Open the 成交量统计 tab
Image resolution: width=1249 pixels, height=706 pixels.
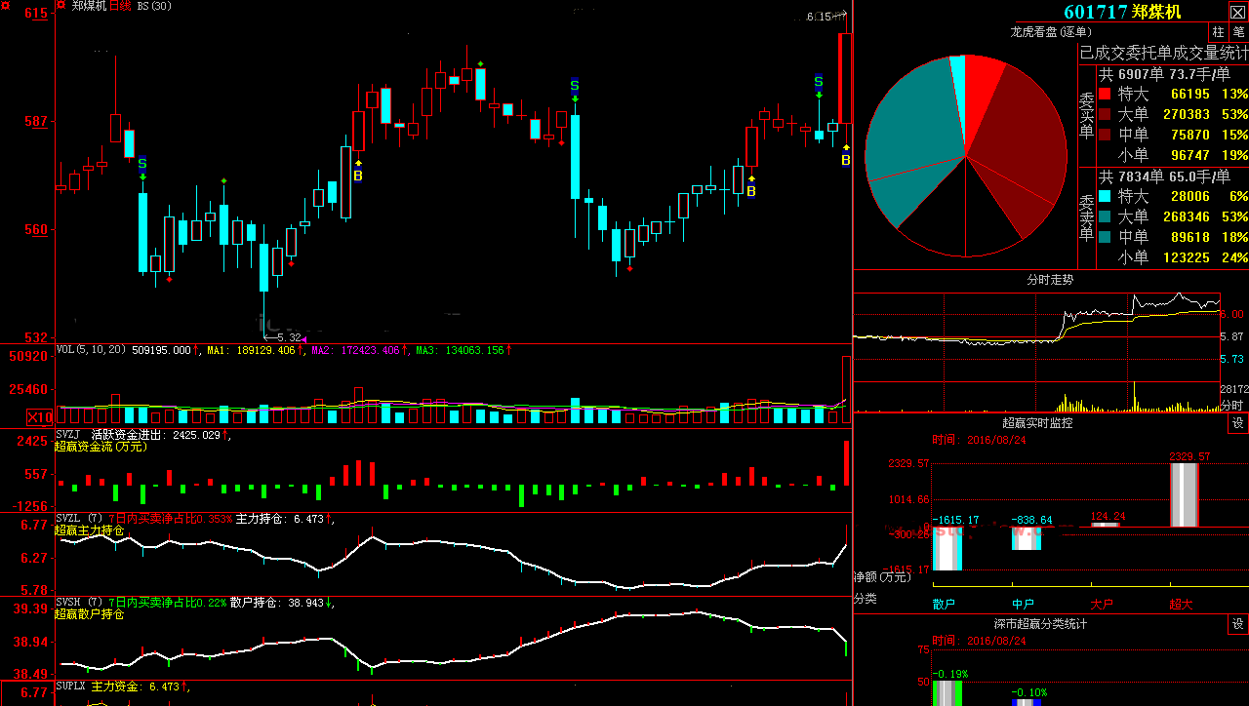coord(1213,53)
